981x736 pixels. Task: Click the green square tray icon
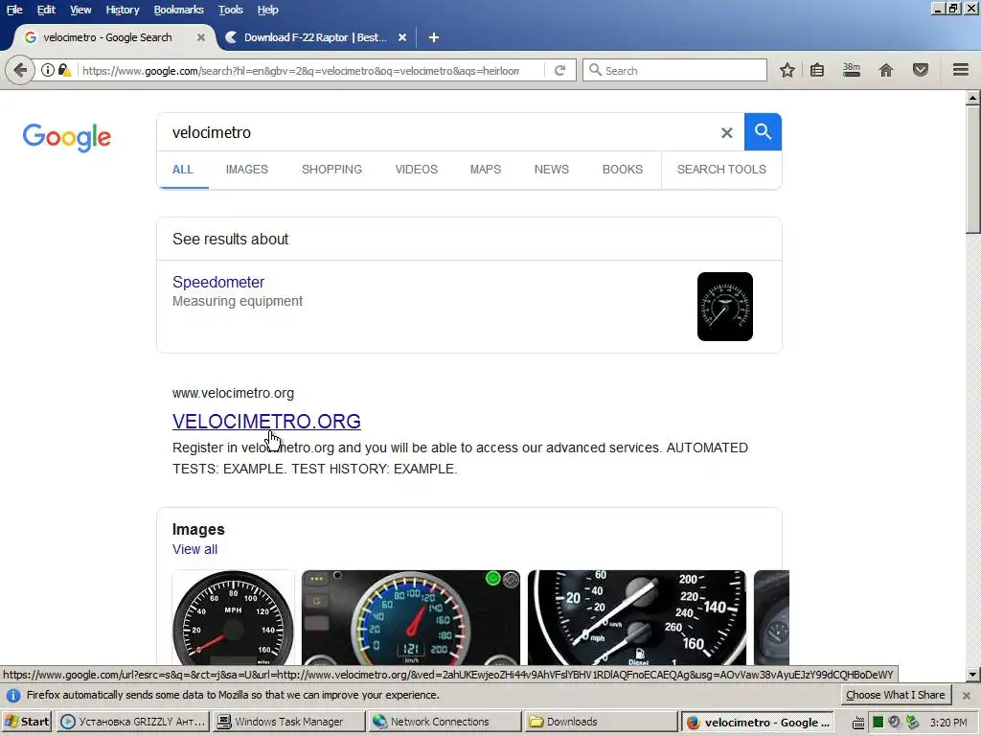878,723
